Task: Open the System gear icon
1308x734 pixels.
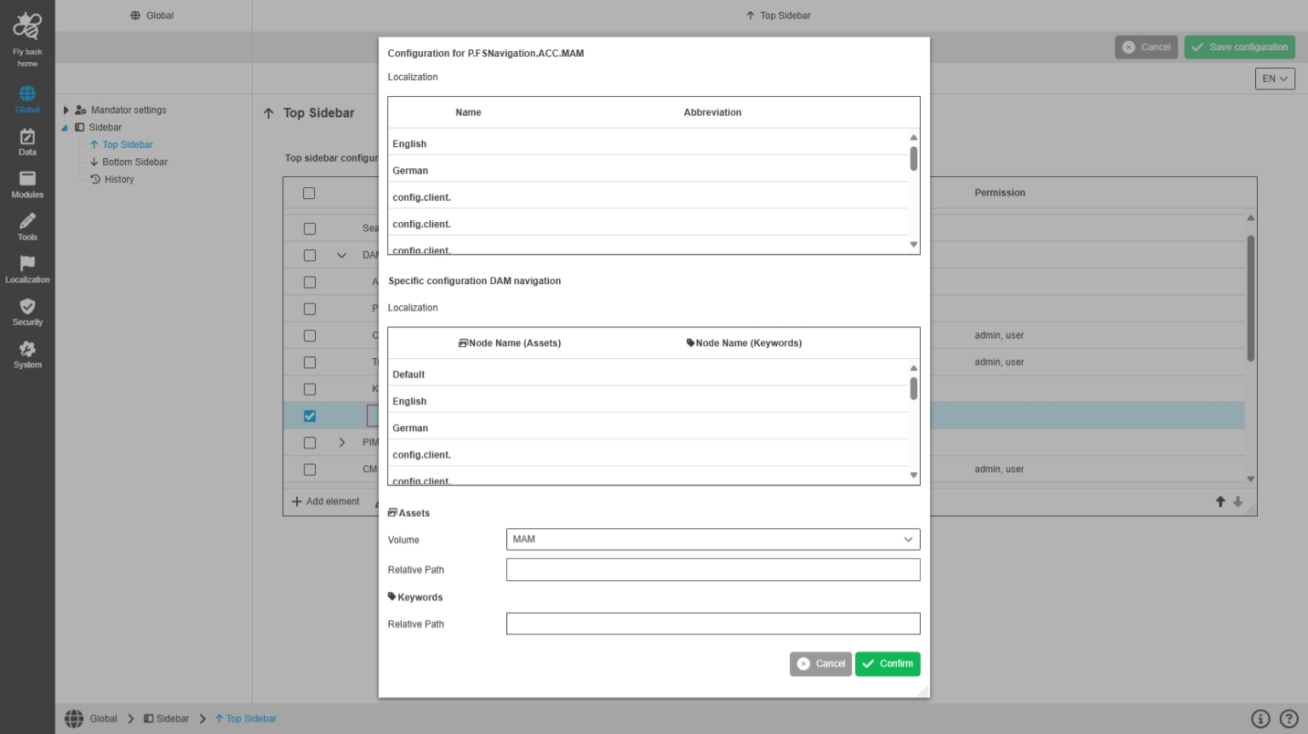Action: pyautogui.click(x=27, y=350)
